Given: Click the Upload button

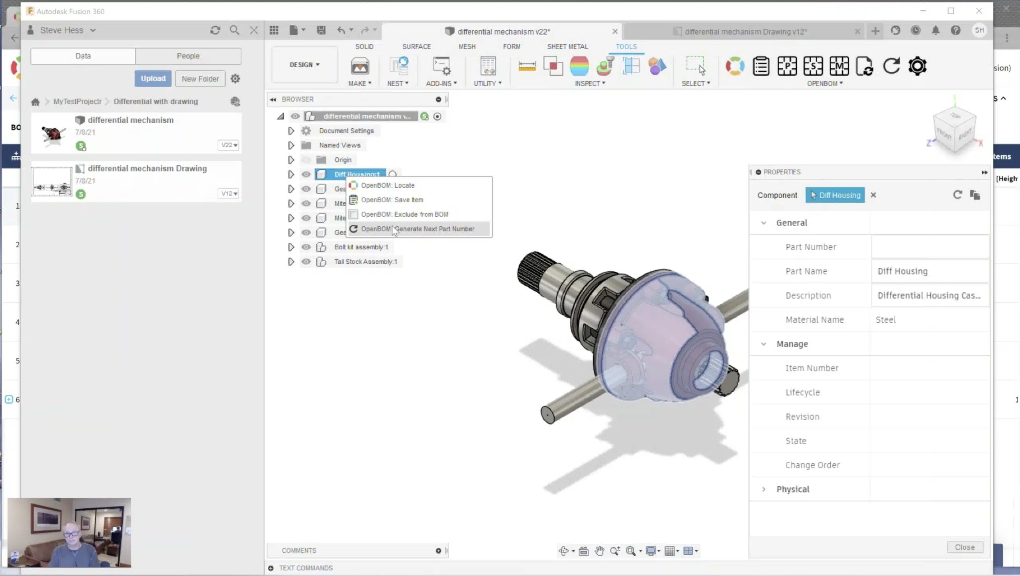Looking at the screenshot, I should click(153, 78).
